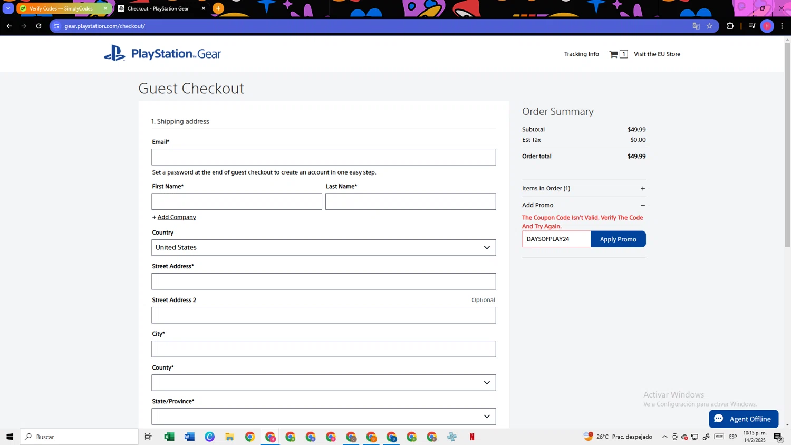Click the Buscar taskbar search box

79,437
